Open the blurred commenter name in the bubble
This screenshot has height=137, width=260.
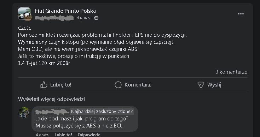tap(52, 112)
